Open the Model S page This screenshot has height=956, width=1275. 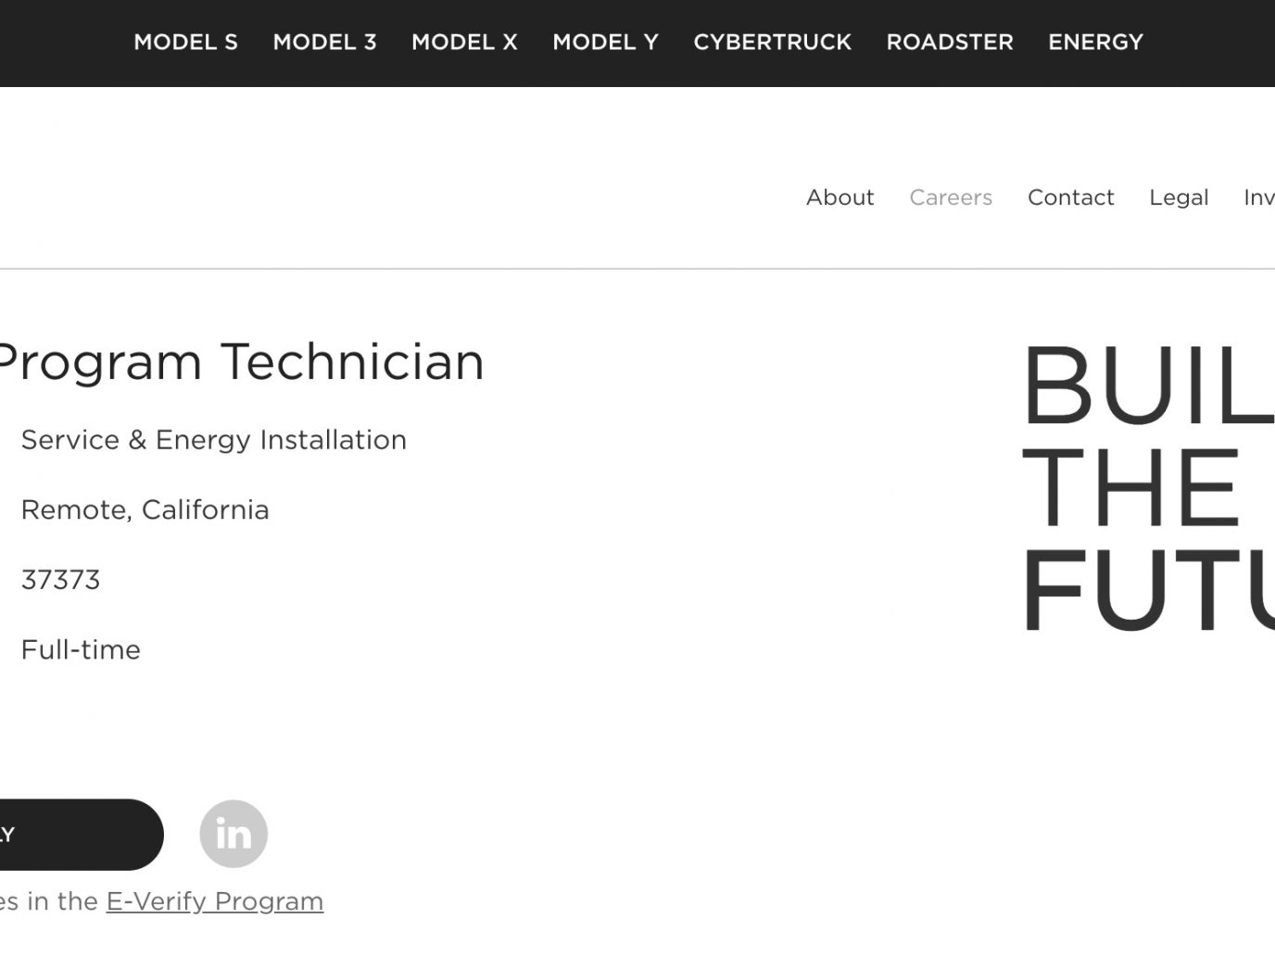185,43
